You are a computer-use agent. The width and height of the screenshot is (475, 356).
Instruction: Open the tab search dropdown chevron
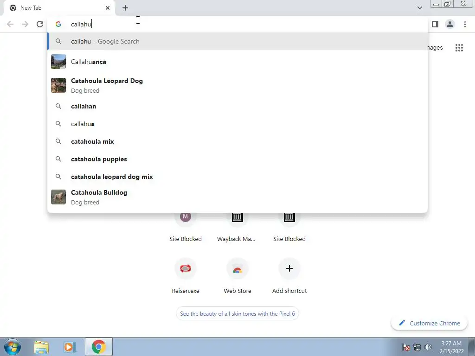point(419,8)
